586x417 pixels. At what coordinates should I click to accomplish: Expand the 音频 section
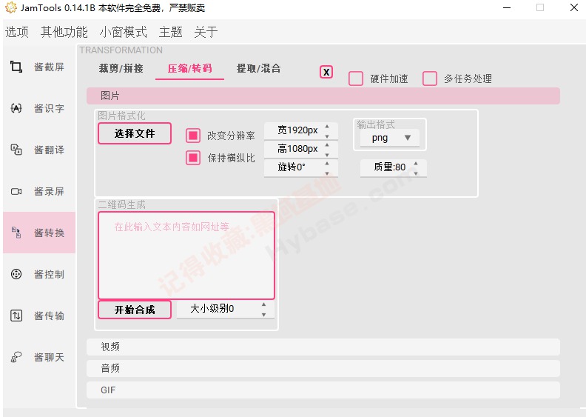[323, 368]
